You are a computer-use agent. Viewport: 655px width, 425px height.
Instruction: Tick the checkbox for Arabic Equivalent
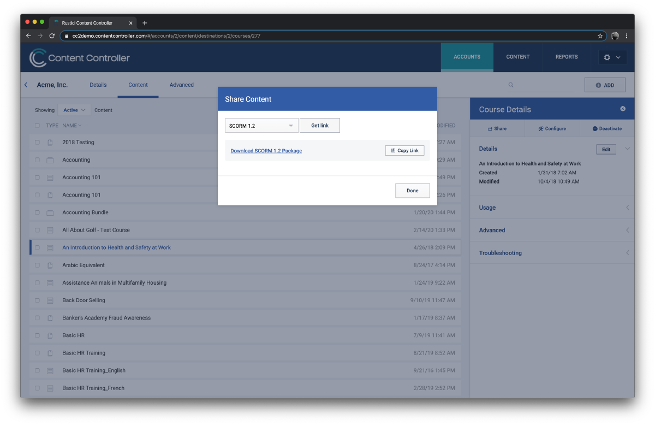coord(38,265)
